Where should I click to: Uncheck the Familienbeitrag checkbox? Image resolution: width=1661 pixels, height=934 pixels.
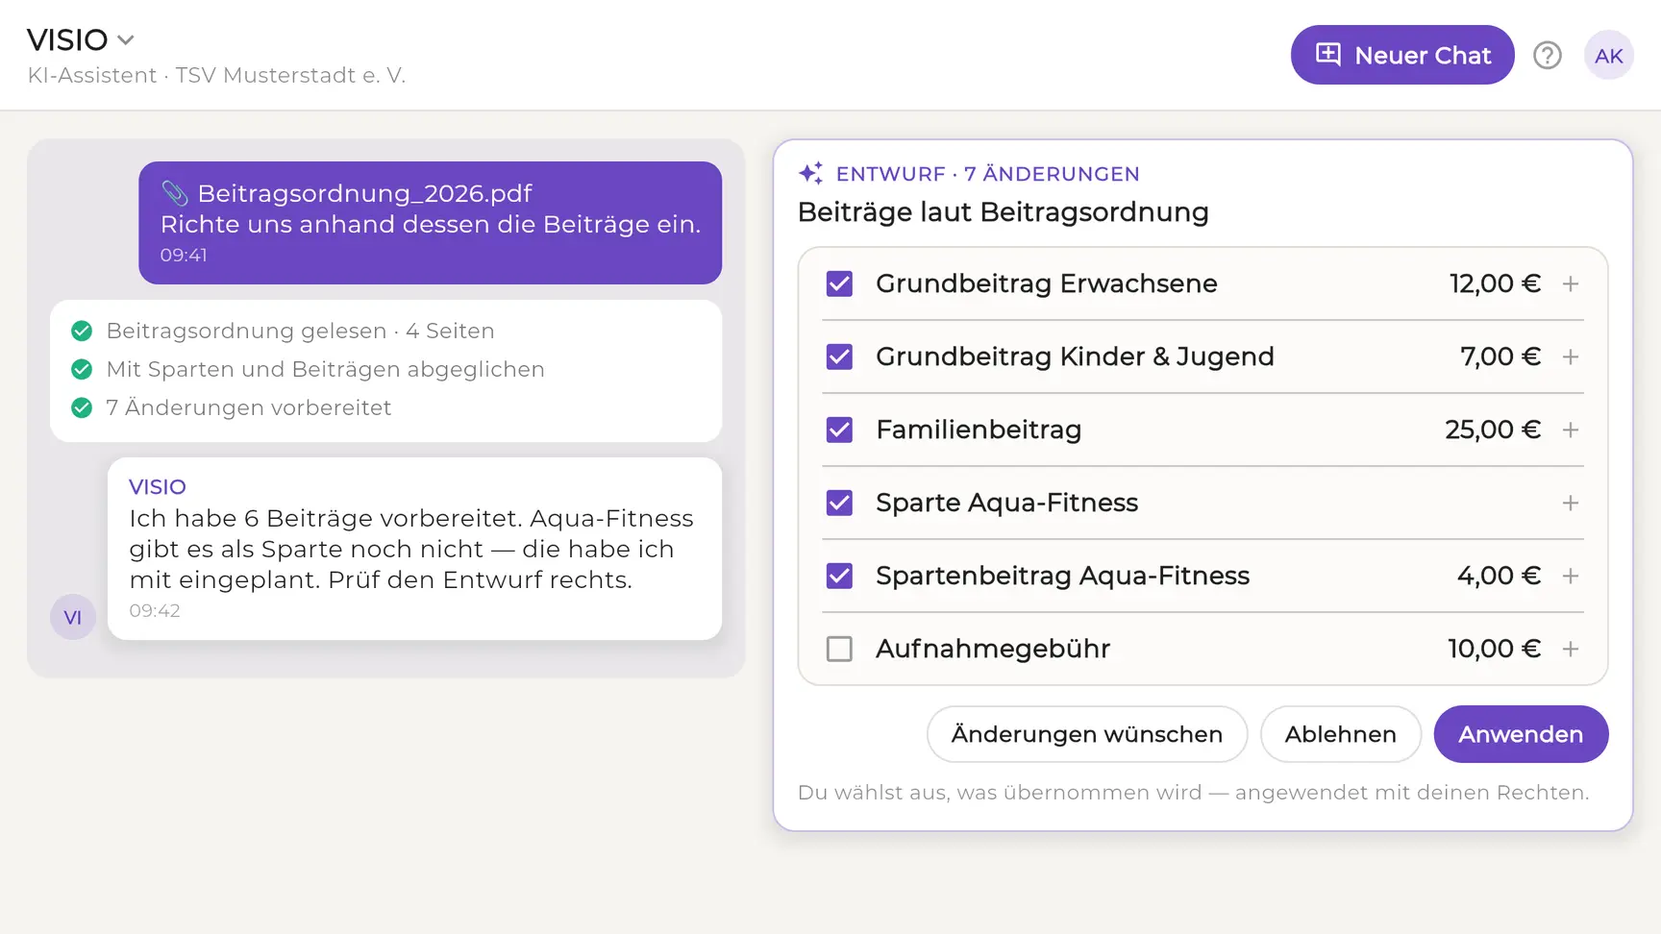pos(839,430)
